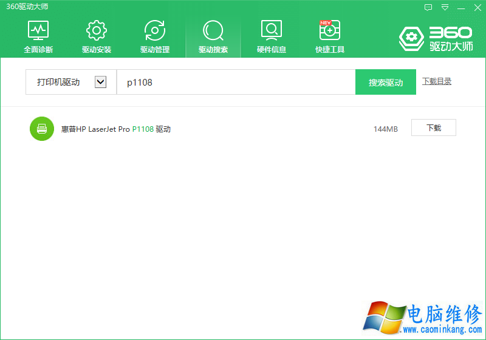486x340 pixels.
Task: Click 下载 for HP LaserJet Pro P1108
Action: click(x=434, y=127)
